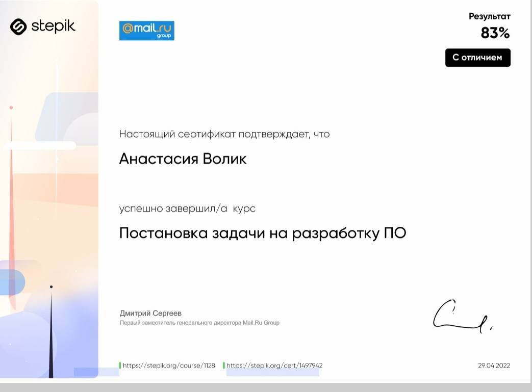Viewport: 532px width, 392px height.
Task: Click the Stepik spiral logo icon
Action: coord(18,27)
